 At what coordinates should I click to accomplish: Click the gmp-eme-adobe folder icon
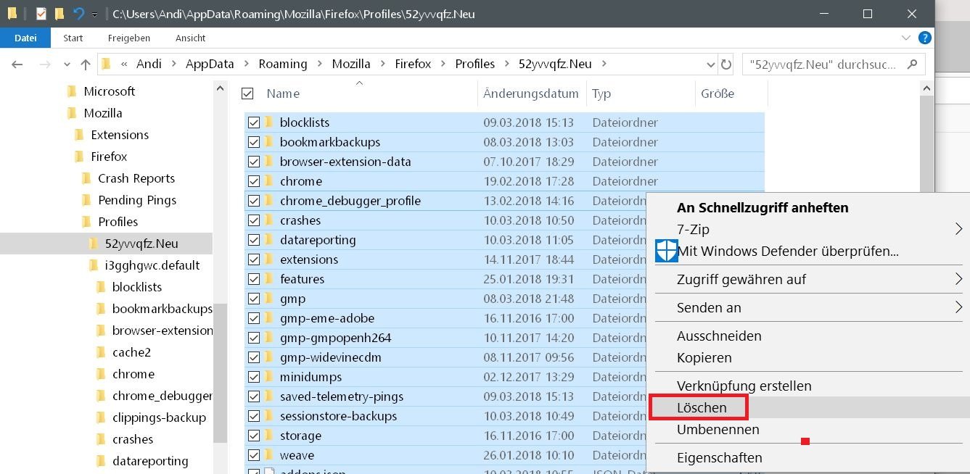coord(268,318)
